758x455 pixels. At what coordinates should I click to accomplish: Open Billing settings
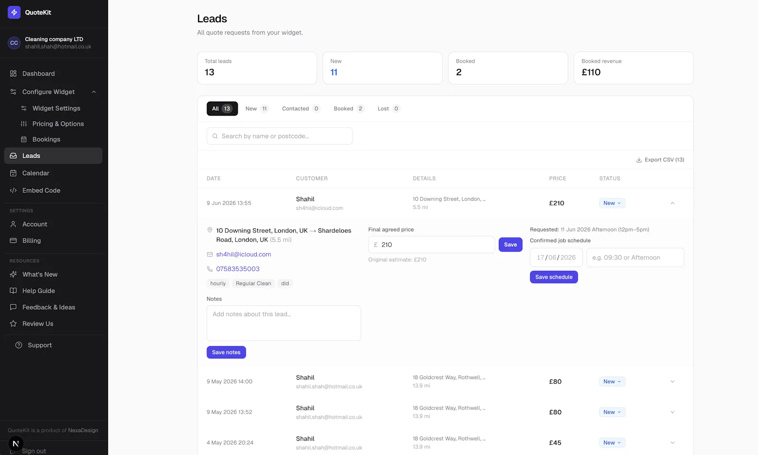pos(53,241)
